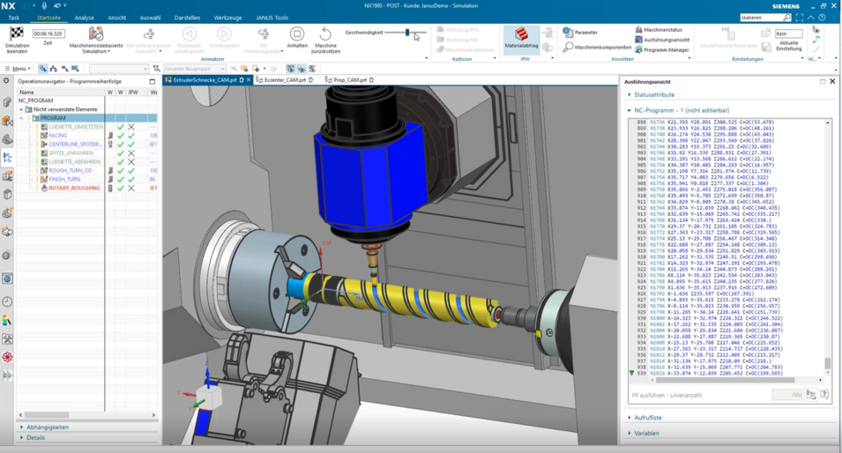Viewport: 842px width, 453px height.
Task: Click the program order view icon
Action: point(43,69)
